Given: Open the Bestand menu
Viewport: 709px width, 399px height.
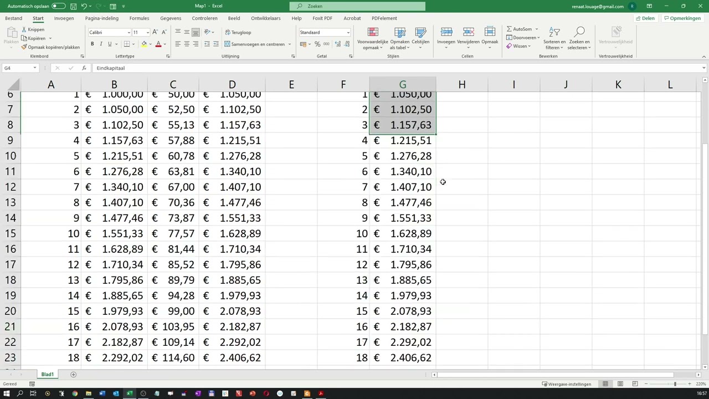Looking at the screenshot, I should (x=13, y=18).
